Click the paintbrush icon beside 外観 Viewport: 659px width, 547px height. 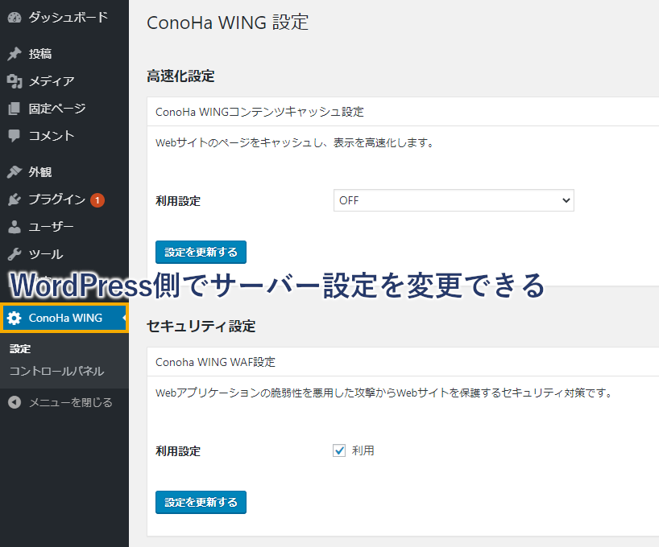pyautogui.click(x=15, y=171)
